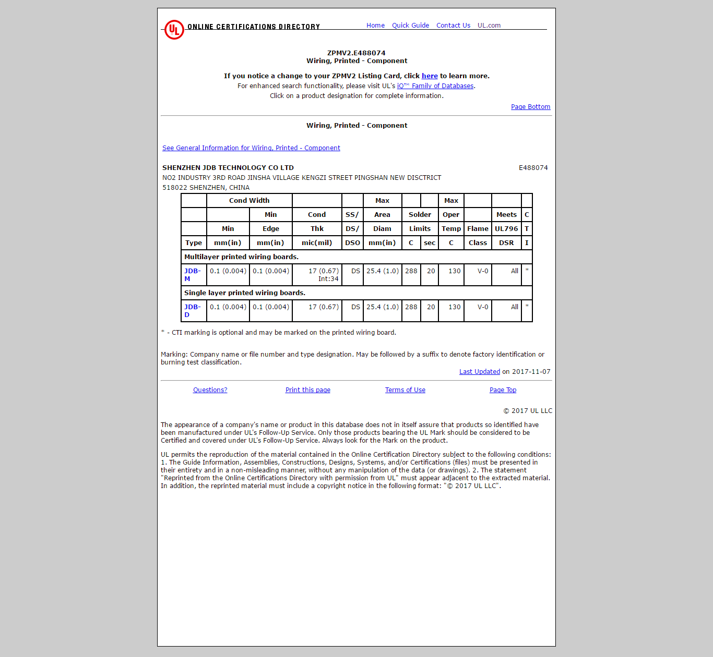Click Print this page
Viewport: 713px width, 657px height.
[x=307, y=390]
